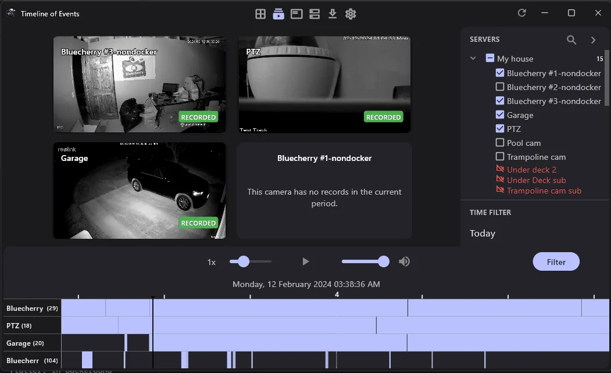The height and width of the screenshot is (373, 611).
Task: Click the servers list scrollbar
Action: coord(606,78)
